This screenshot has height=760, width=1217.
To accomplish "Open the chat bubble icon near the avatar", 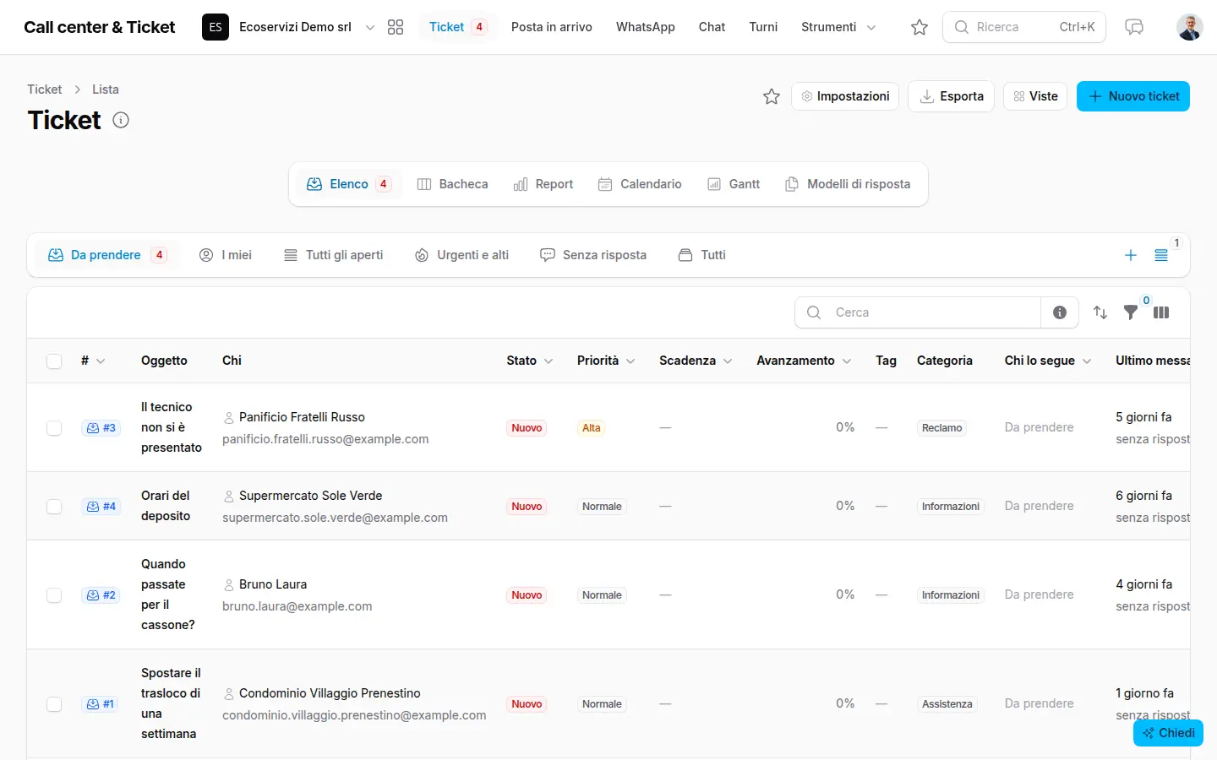I will tap(1134, 27).
